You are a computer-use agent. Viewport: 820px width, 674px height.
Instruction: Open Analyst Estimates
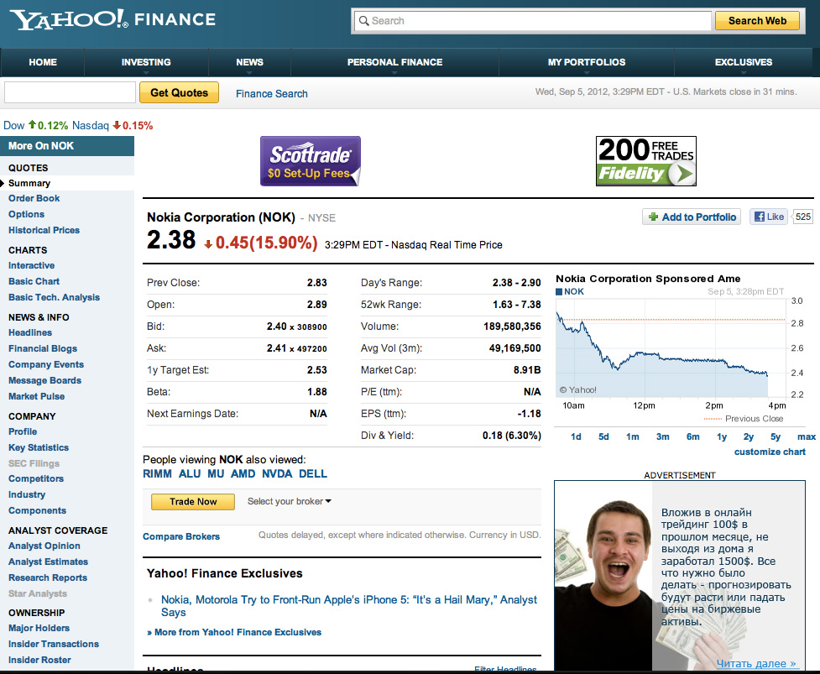pyautogui.click(x=48, y=562)
